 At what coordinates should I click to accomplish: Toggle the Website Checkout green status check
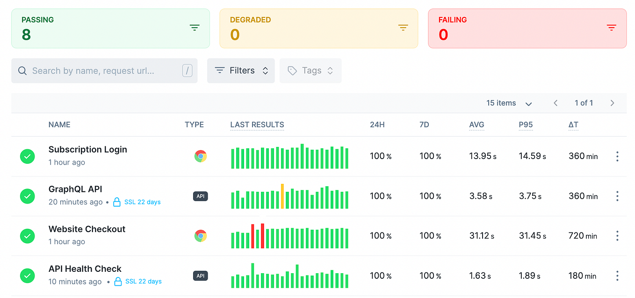28,236
